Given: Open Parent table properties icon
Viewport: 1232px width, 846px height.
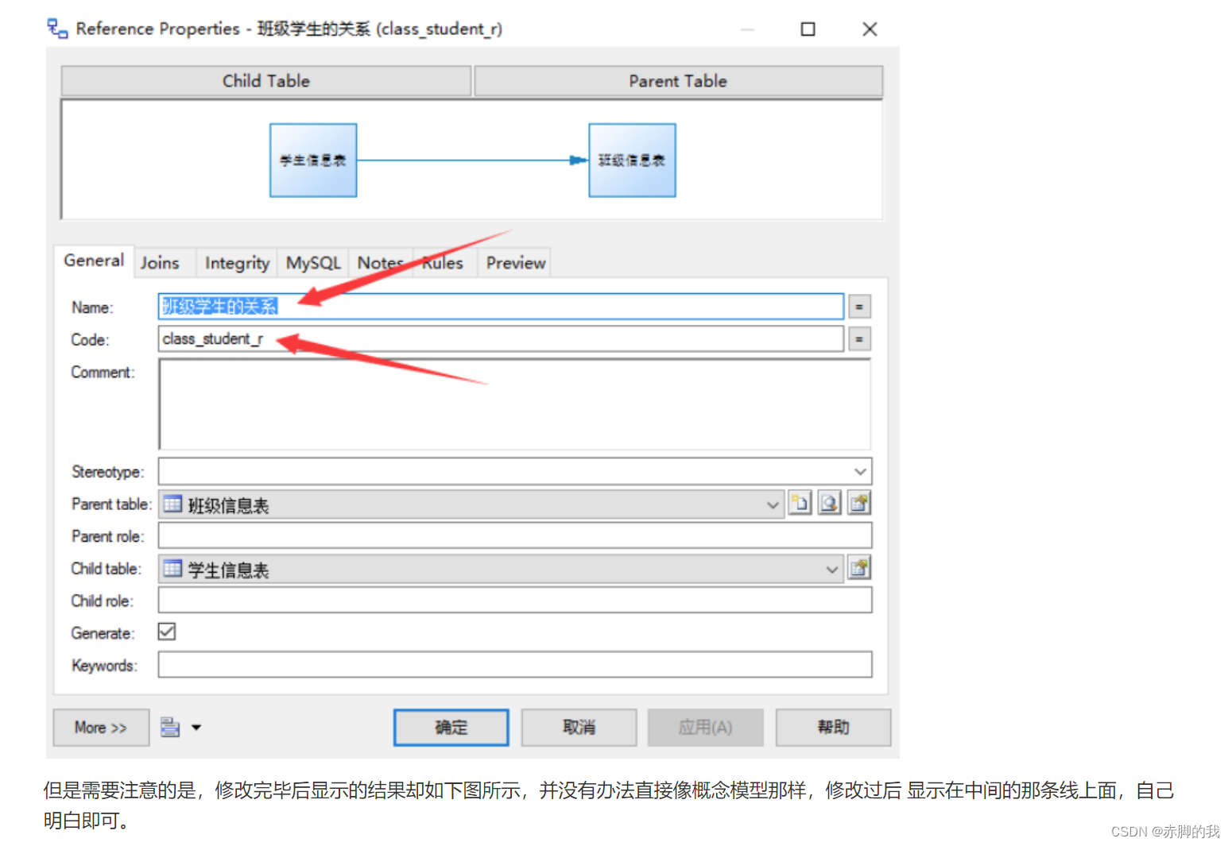Looking at the screenshot, I should [x=859, y=504].
